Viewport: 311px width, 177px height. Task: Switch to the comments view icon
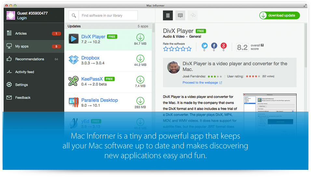[180, 15]
